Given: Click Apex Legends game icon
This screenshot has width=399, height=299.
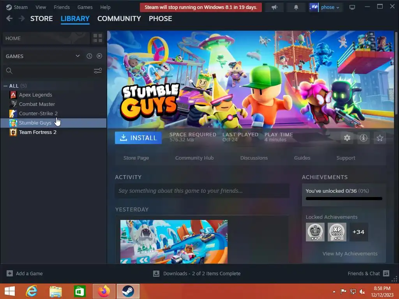Looking at the screenshot, I should click(x=13, y=95).
